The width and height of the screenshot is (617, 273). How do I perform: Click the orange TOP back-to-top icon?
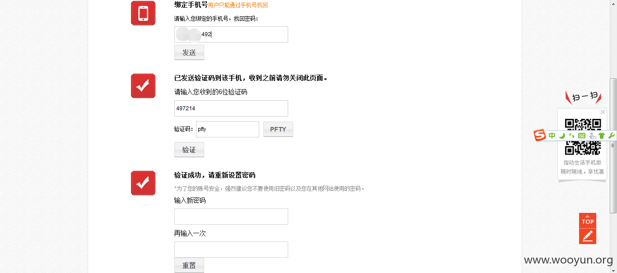[588, 221]
